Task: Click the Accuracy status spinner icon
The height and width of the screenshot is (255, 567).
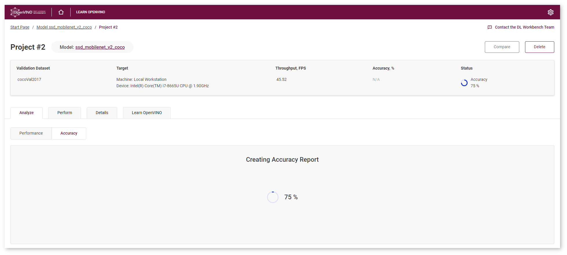Action: (x=464, y=83)
